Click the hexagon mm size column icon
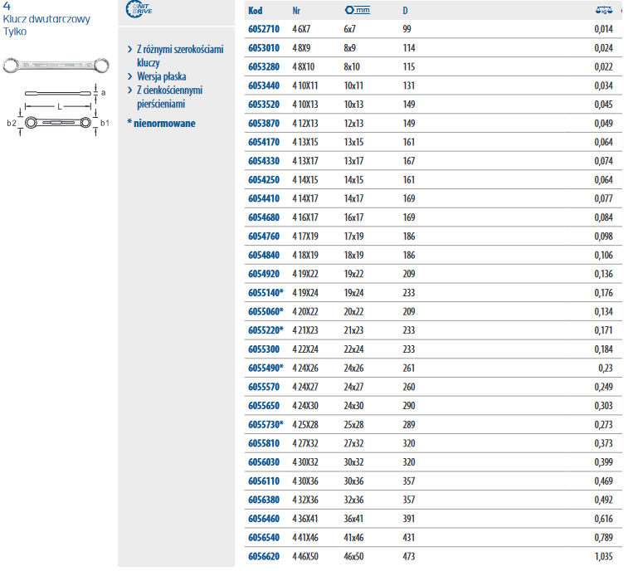Screen dimensions: 638x571 pos(357,11)
